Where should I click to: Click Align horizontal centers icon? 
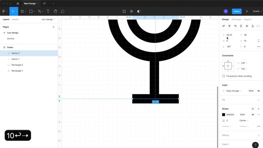click(x=229, y=26)
